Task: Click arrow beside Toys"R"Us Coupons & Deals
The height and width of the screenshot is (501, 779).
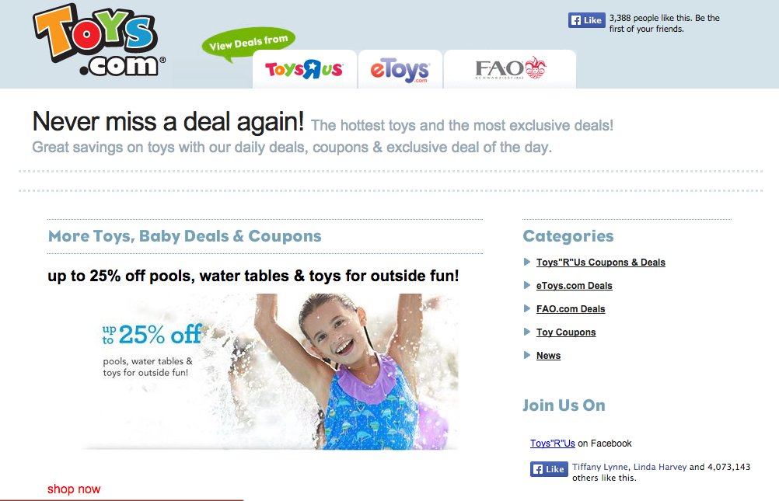Action: coord(527,262)
